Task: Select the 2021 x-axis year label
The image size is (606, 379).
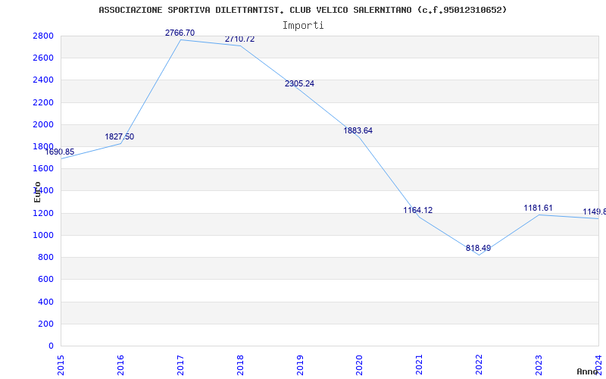Action: 420,365
